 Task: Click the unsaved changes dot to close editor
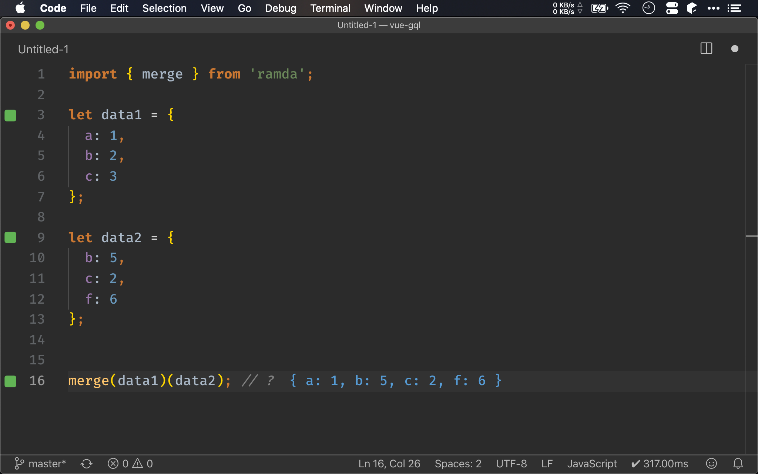tap(735, 49)
